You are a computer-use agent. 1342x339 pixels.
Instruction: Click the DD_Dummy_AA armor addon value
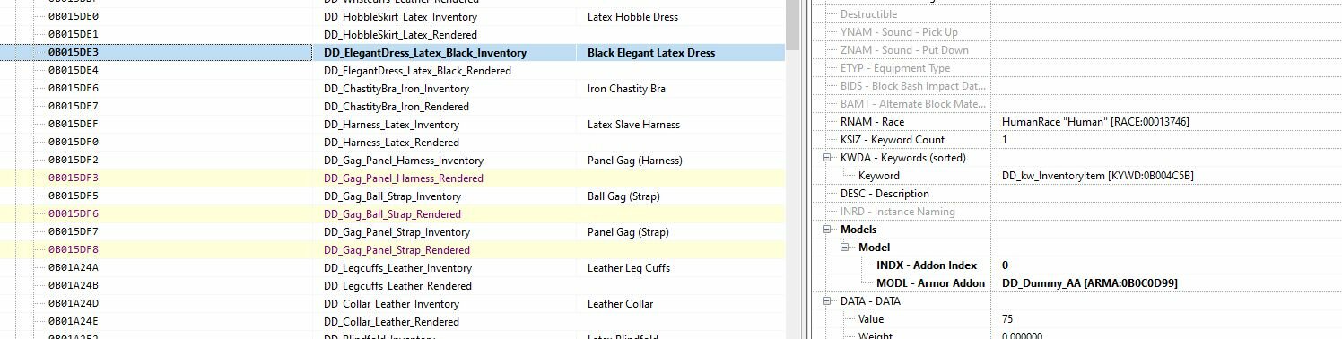point(1089,283)
